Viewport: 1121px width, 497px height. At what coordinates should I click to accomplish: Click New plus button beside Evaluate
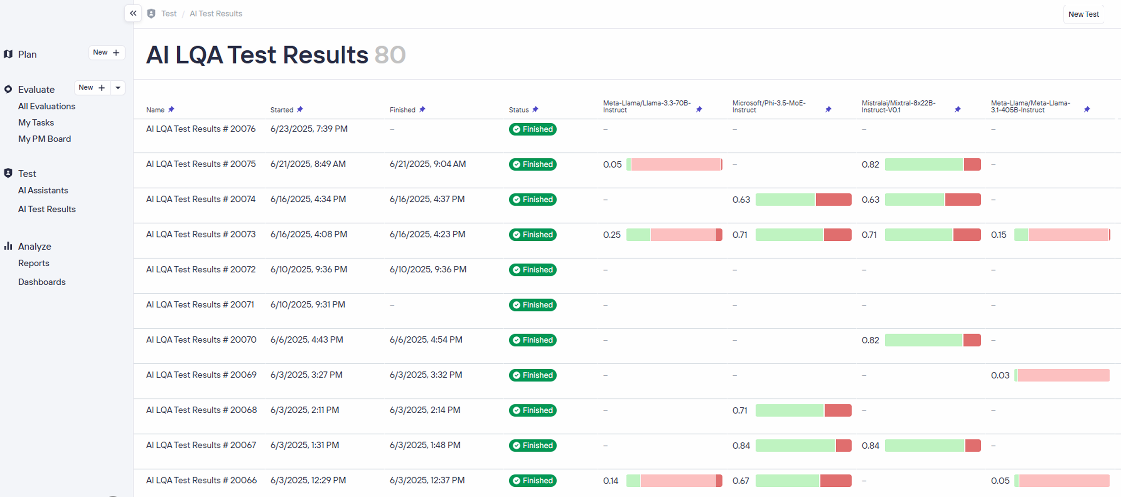(92, 88)
